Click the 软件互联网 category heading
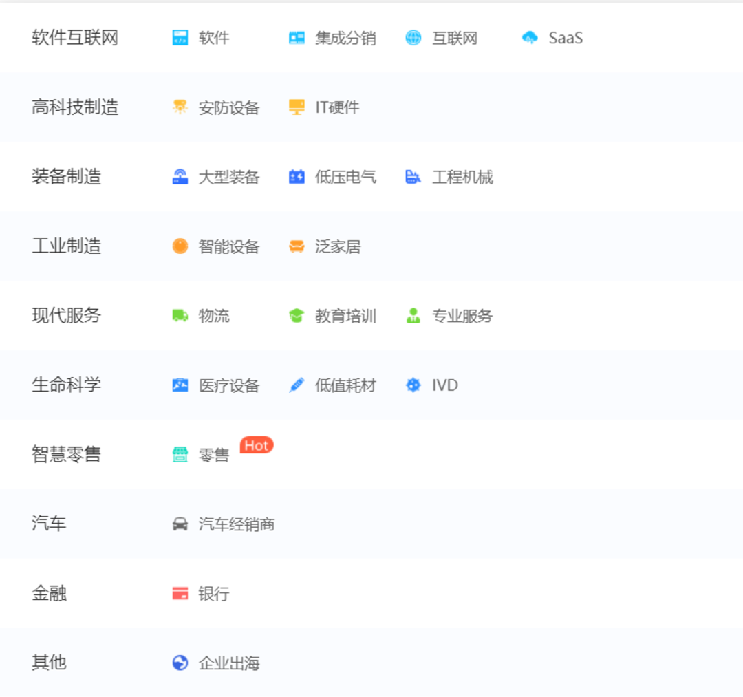The width and height of the screenshot is (743, 697). click(75, 38)
